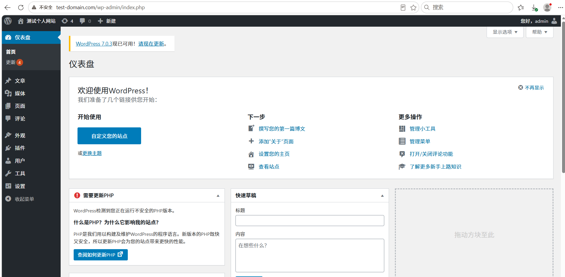Click the 仪表盘 dashboard gauge icon
The height and width of the screenshot is (277, 565).
click(x=8, y=38)
